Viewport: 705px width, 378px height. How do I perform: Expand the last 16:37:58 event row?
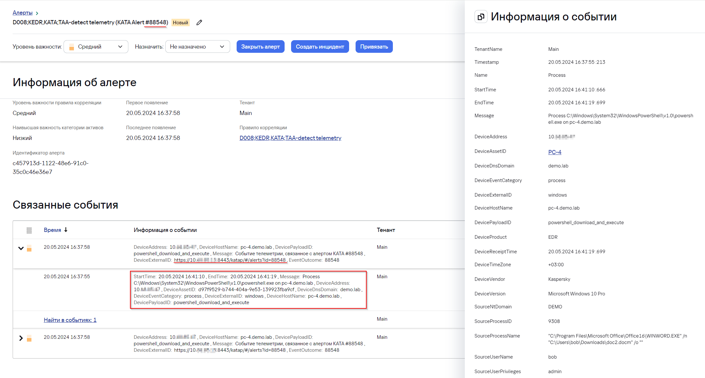point(21,338)
